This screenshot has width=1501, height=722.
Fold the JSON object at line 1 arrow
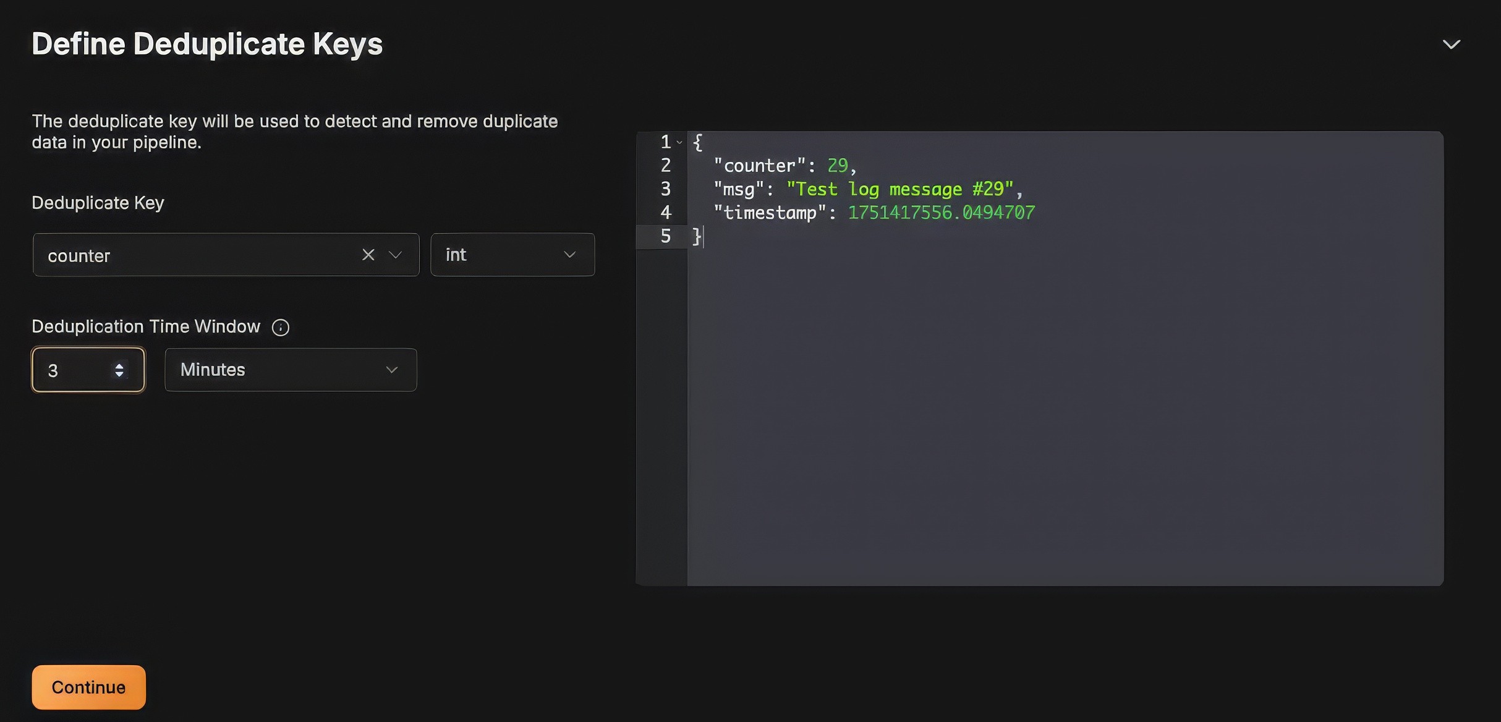point(679,143)
